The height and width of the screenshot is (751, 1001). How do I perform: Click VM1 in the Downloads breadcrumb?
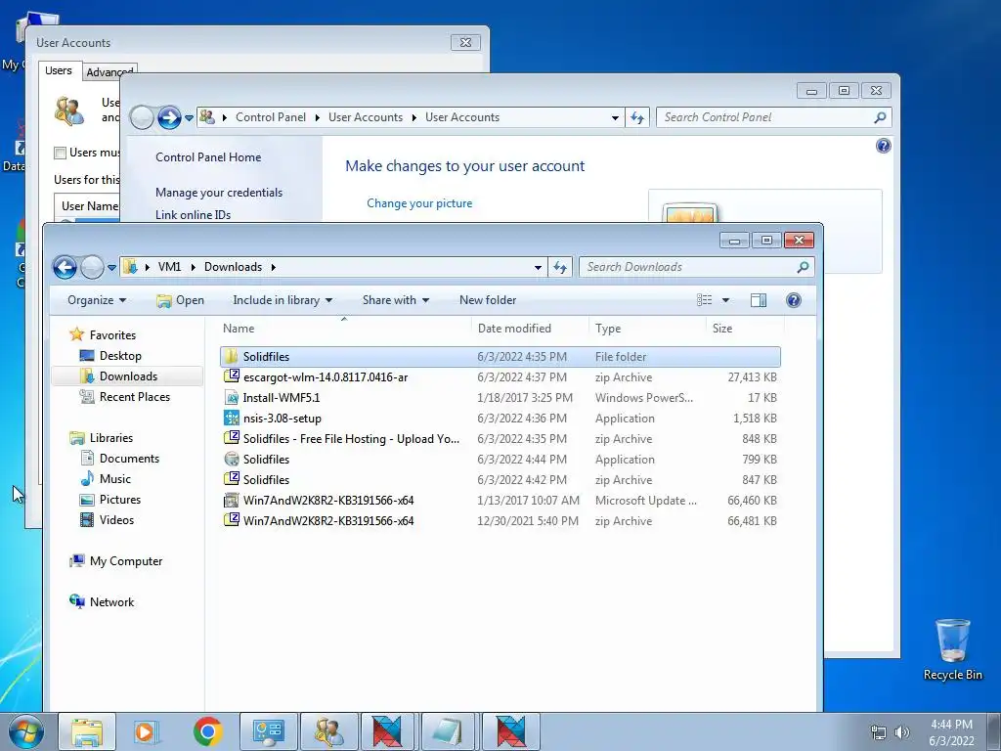tap(169, 267)
